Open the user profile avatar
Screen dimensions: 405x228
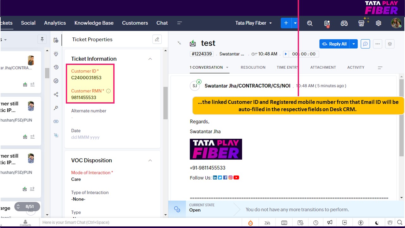tap(396, 23)
